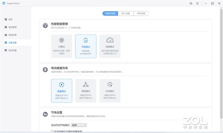Switch to the 特色功能 tab
This screenshot has height=133, width=223.
(141, 14)
